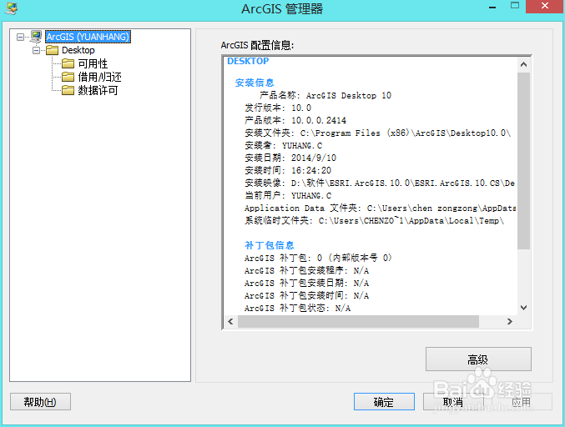Click the ArcGIS 补丁包安装时间: N/A line
Image resolution: width=565 pixels, height=427 pixels.
coord(306,295)
